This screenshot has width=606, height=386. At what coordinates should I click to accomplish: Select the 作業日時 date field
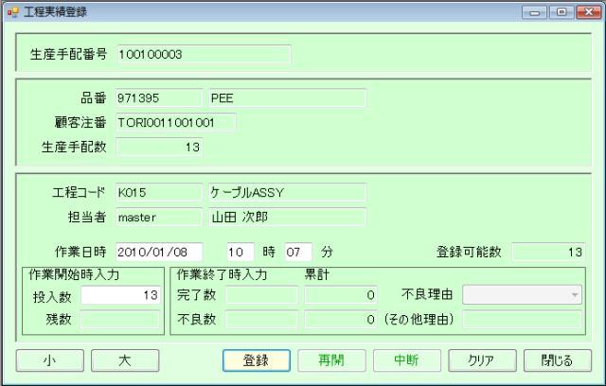pos(158,252)
